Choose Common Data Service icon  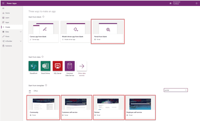coord(70,66)
